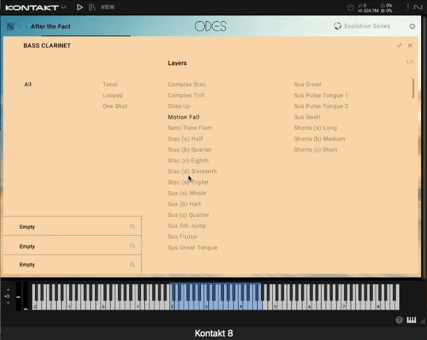Play the key labeled 5 on the keyboard
The height and width of the screenshot is (340, 427).
point(275,305)
